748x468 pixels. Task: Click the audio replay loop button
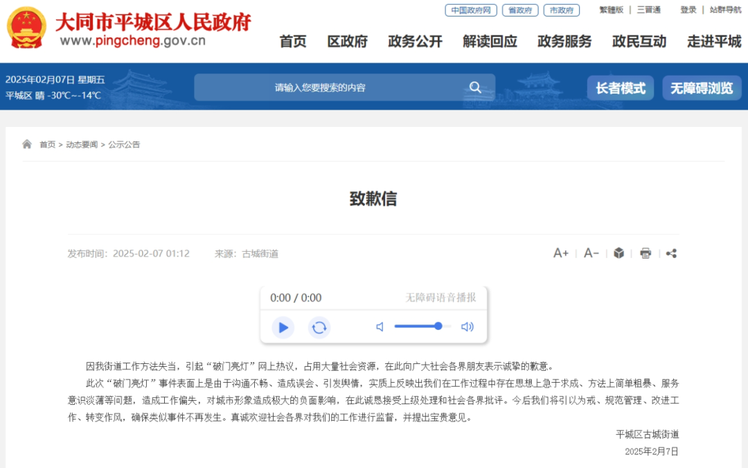click(319, 327)
